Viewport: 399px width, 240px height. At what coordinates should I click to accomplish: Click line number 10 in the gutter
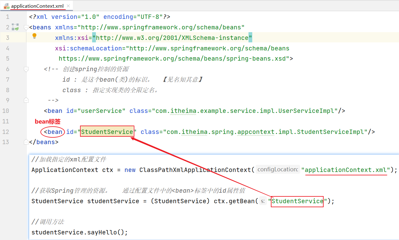click(x=6, y=111)
